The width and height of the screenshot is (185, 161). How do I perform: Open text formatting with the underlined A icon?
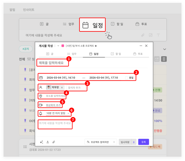point(47,142)
